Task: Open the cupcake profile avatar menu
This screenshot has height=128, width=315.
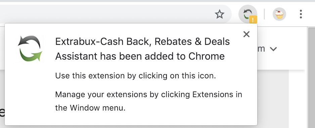Action: point(279,14)
